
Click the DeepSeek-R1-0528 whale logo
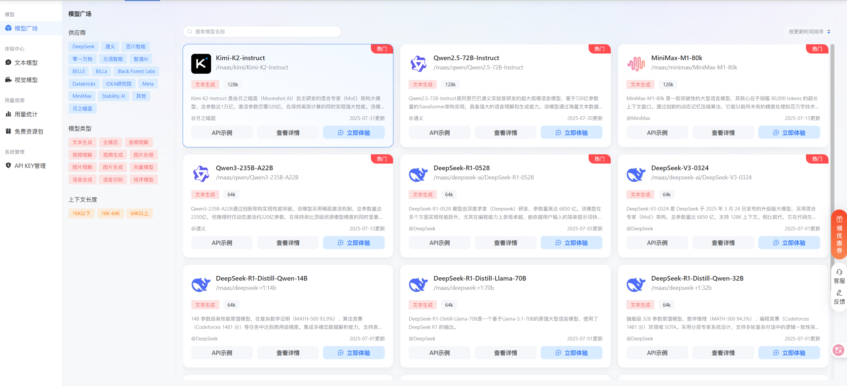point(419,174)
